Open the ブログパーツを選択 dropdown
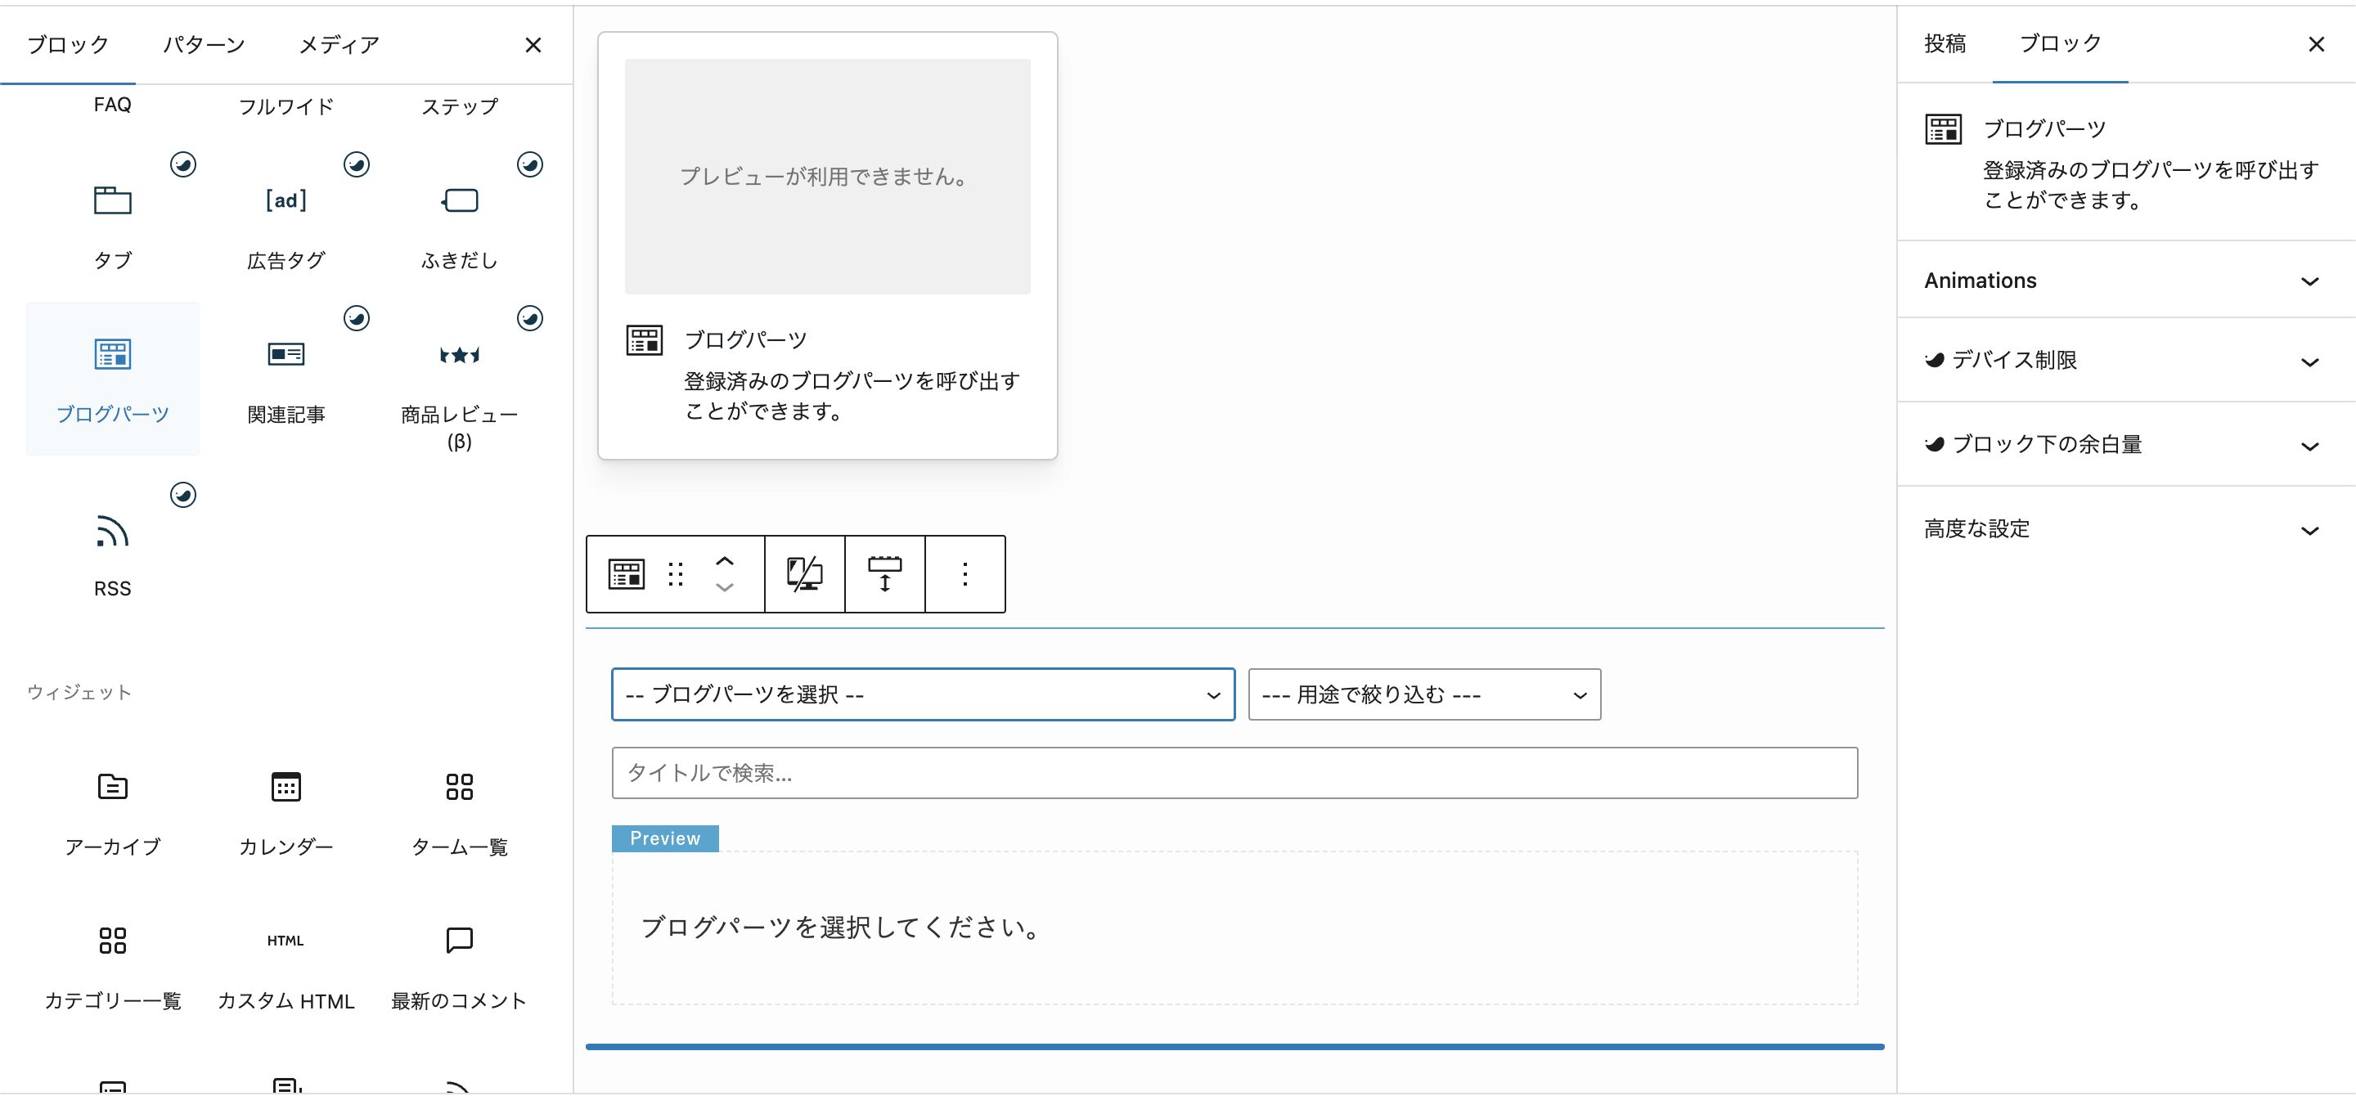Viewport: 2356px width, 1096px height. pyautogui.click(x=923, y=694)
